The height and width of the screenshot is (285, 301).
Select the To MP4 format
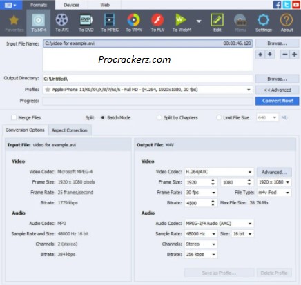coord(39,23)
